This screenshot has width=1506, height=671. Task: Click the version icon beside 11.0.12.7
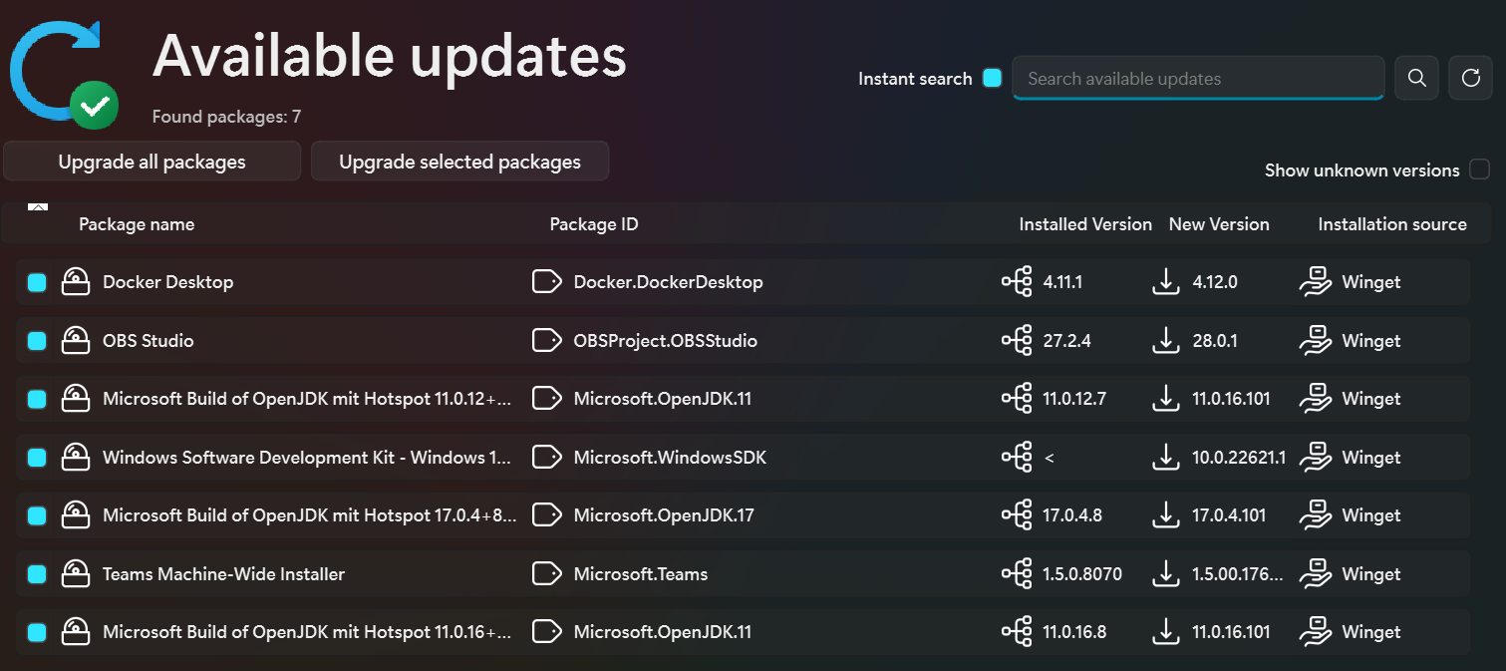(x=1017, y=399)
